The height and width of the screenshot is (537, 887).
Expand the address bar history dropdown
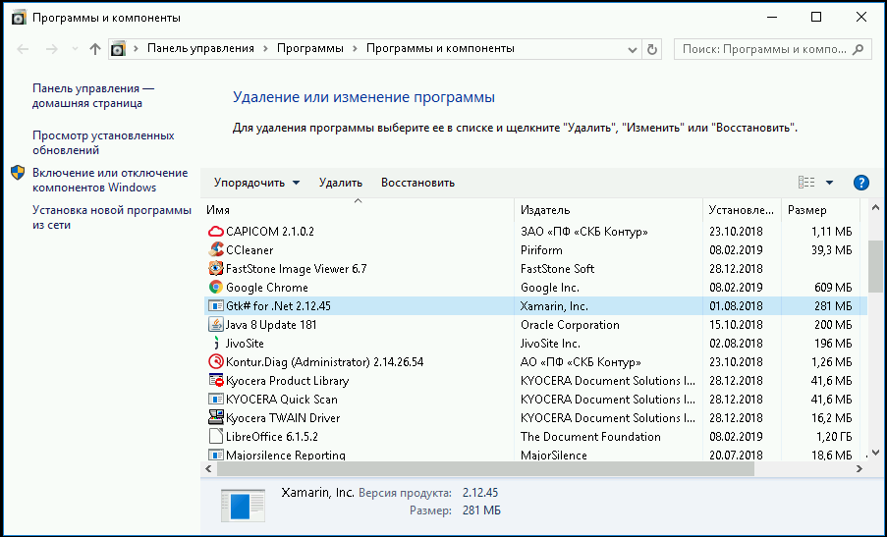(633, 49)
